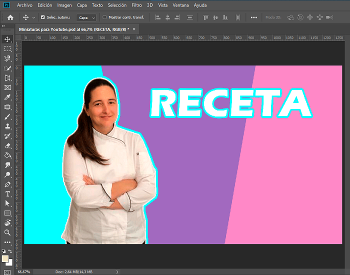Image resolution: width=350 pixels, height=275 pixels.
Task: Click the chef woman cutout on canvas
Action: coord(109,160)
